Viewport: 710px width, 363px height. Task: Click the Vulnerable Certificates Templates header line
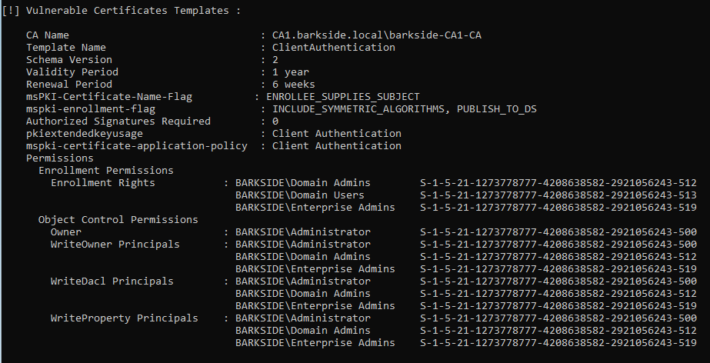tap(122, 10)
